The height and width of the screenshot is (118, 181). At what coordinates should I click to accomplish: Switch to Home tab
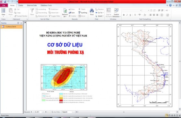click(12, 5)
